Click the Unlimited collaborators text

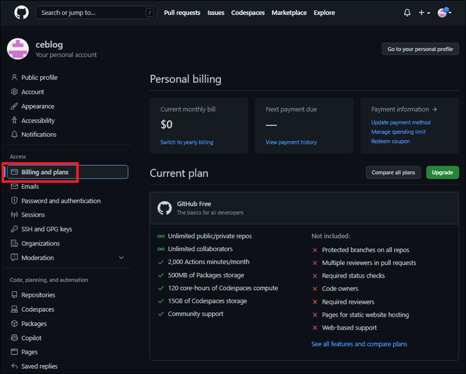pos(200,249)
